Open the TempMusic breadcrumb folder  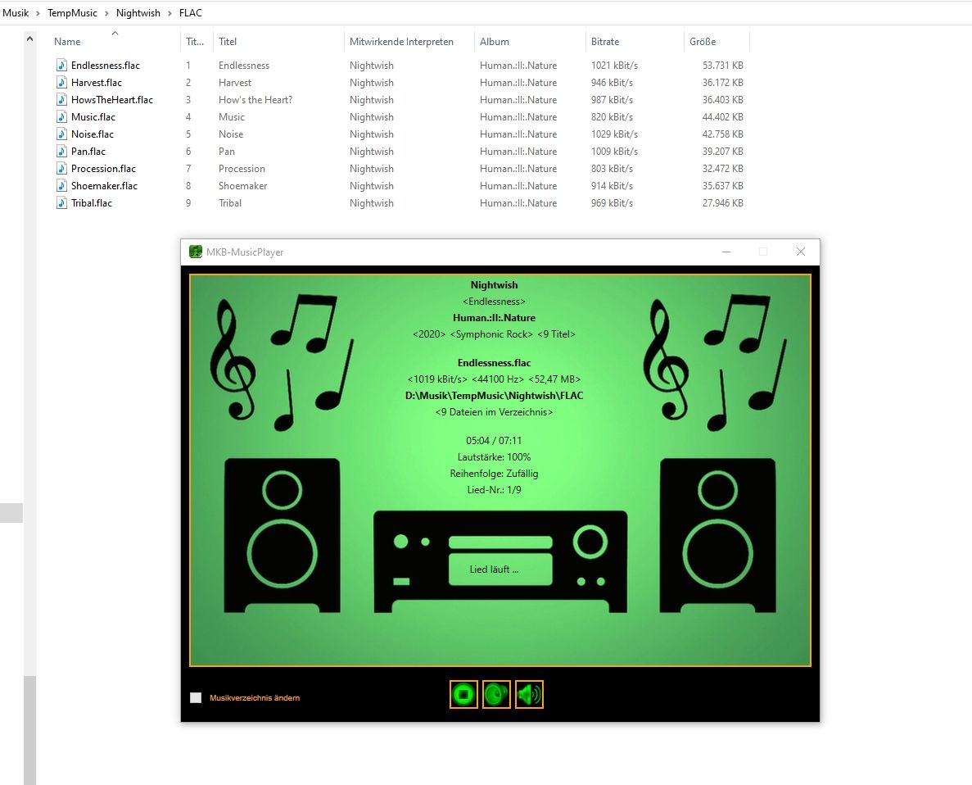(73, 13)
